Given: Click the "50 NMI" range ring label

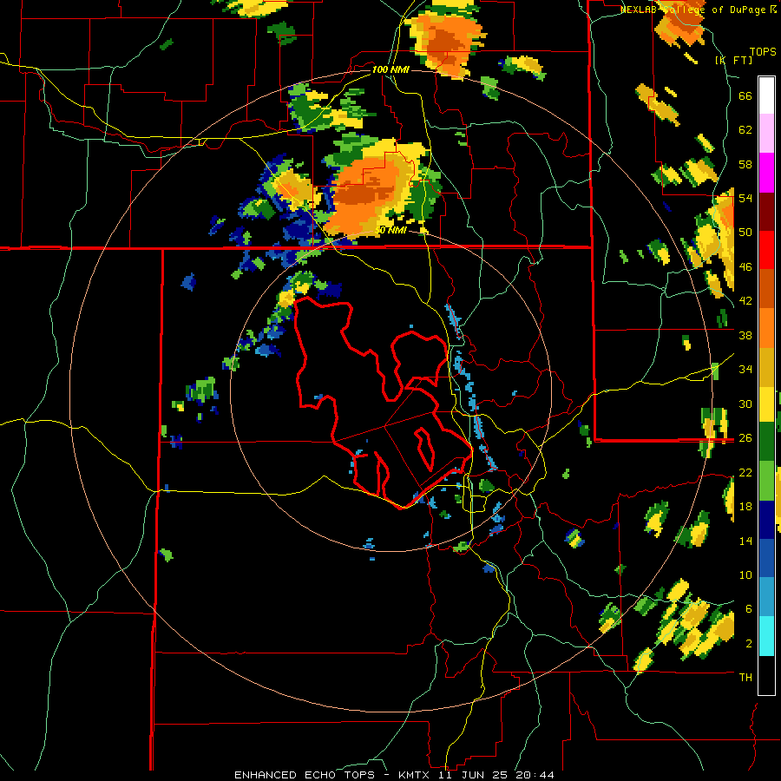Looking at the screenshot, I should click(x=391, y=230).
